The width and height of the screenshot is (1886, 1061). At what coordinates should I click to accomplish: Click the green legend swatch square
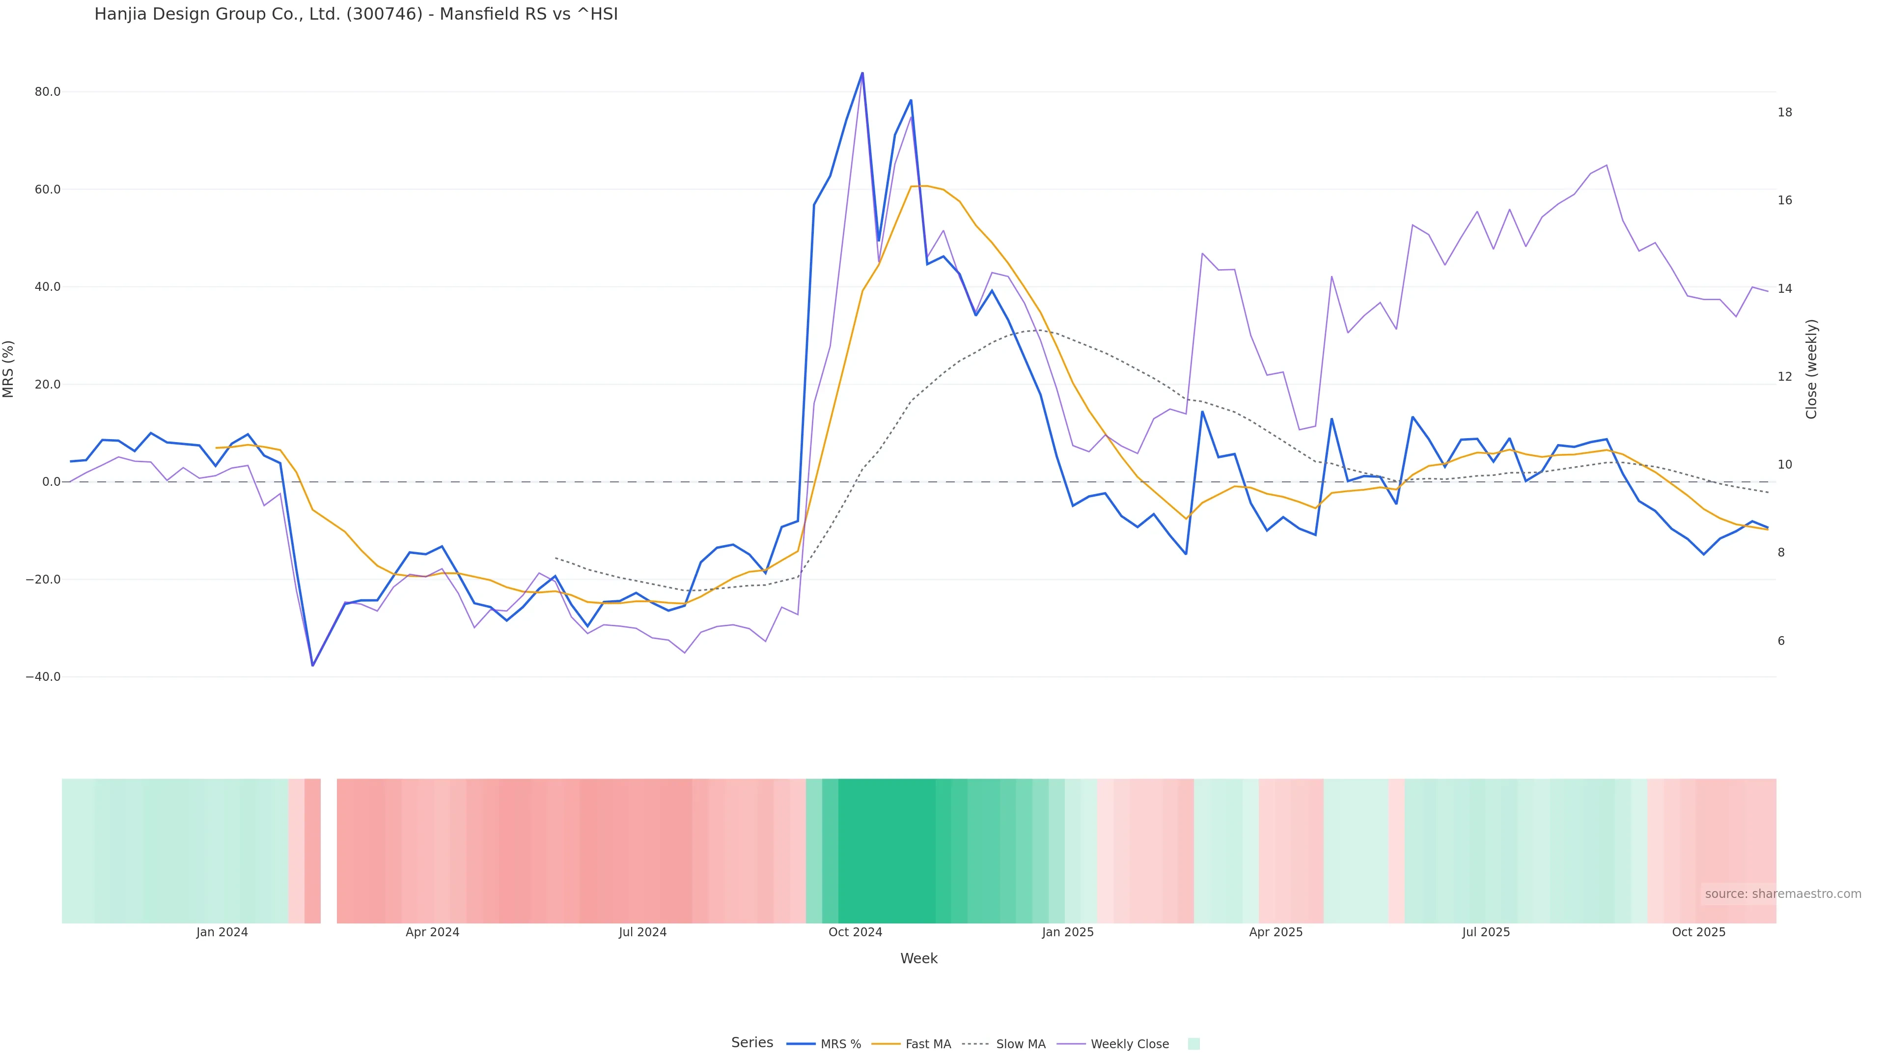(1193, 1044)
